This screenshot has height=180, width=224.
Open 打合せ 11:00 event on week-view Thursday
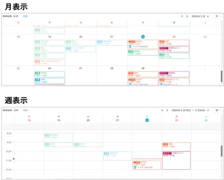tap(147, 165)
